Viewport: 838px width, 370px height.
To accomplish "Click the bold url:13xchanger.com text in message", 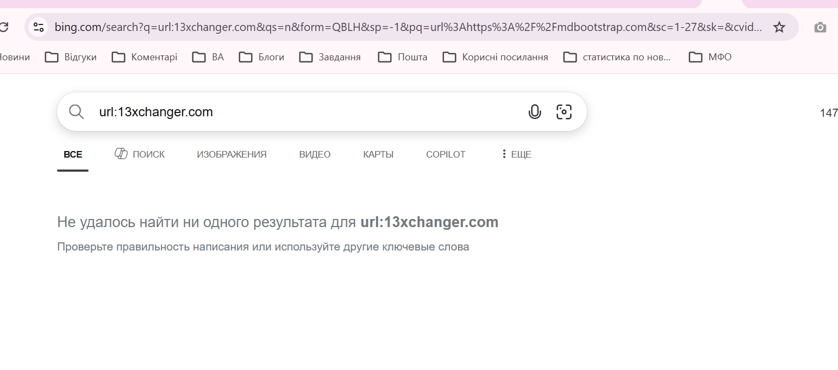I will click(x=429, y=222).
